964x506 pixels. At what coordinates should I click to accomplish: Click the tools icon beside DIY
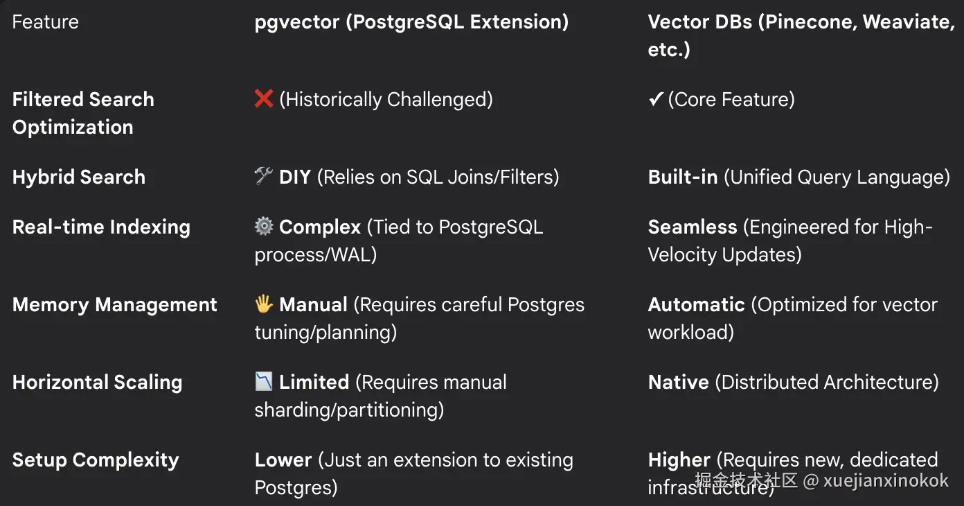point(264,177)
